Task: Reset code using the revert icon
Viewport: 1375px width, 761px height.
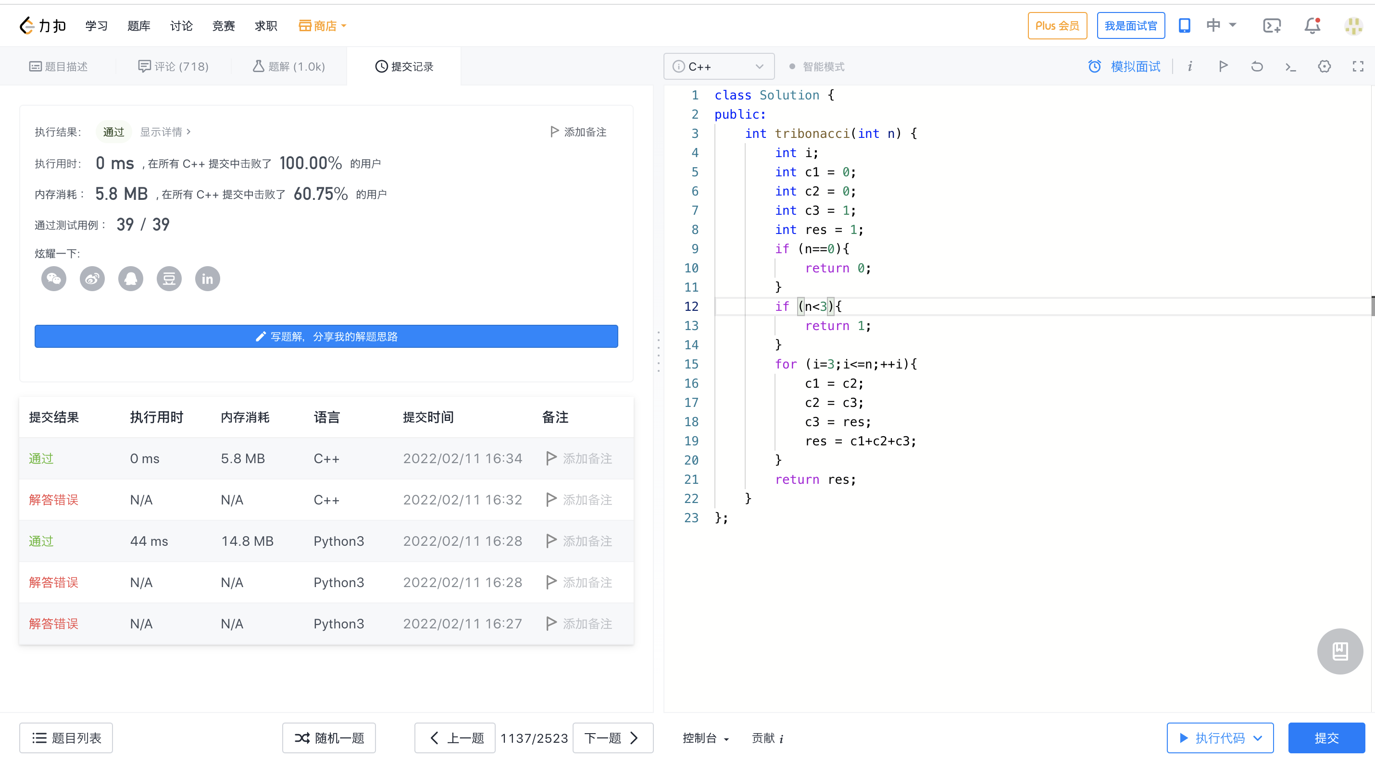Action: pos(1257,66)
